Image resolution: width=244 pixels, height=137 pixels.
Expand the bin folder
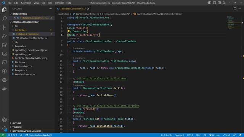pyautogui.click(x=16, y=26)
